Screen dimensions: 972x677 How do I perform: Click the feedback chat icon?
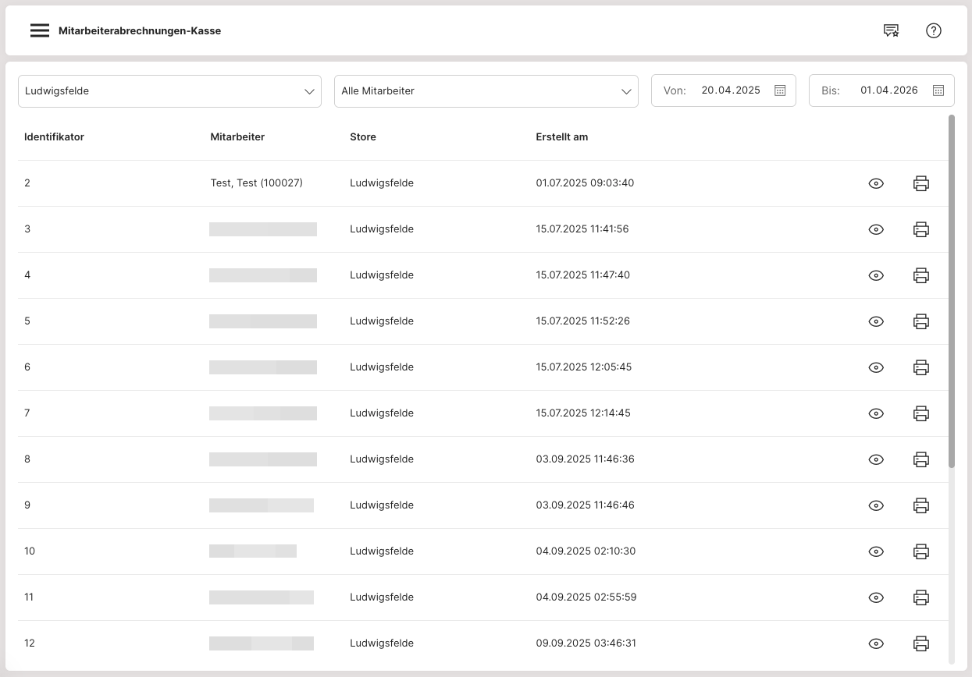[x=891, y=31]
